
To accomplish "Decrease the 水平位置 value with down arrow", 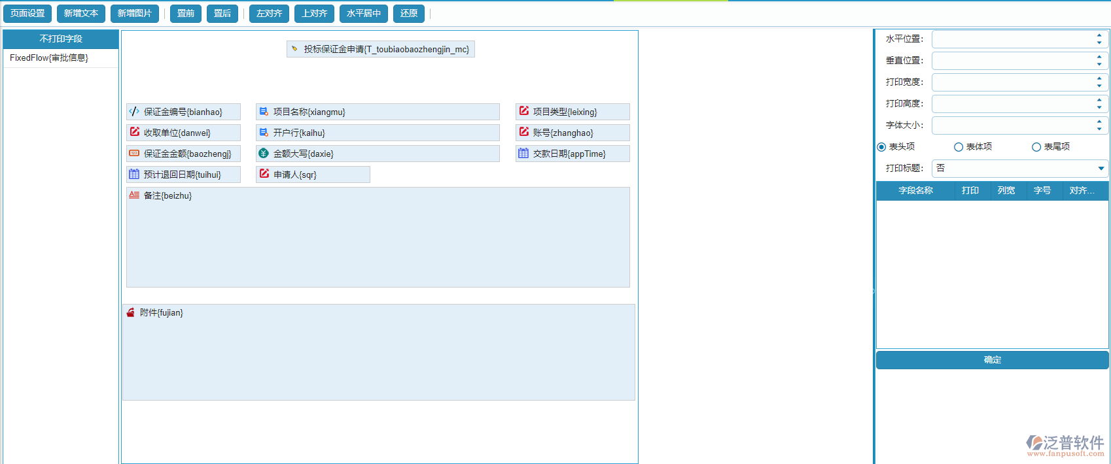I will coord(1099,43).
